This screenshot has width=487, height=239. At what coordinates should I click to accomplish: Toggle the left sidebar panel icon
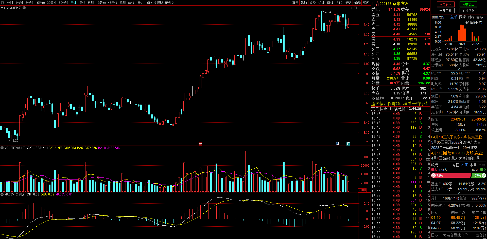click(3, 3)
